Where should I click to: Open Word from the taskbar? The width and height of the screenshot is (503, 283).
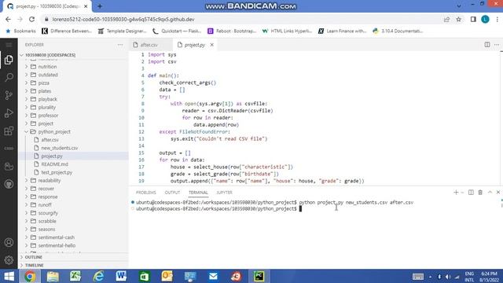(x=121, y=276)
